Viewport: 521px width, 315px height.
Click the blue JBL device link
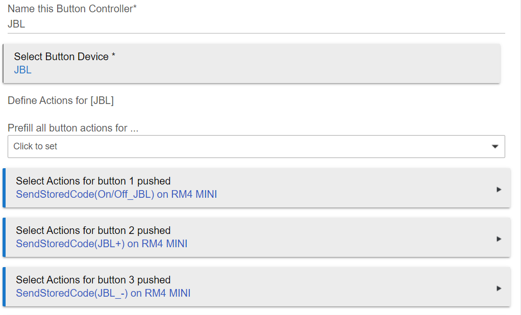point(22,70)
